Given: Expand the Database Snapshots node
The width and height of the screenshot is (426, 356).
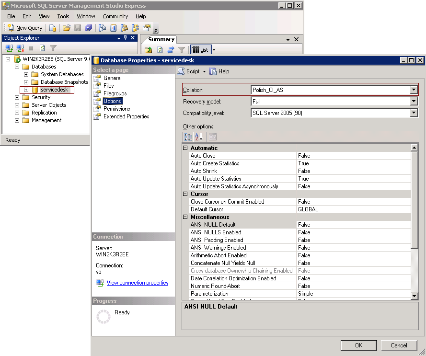Looking at the screenshot, I should (26, 82).
